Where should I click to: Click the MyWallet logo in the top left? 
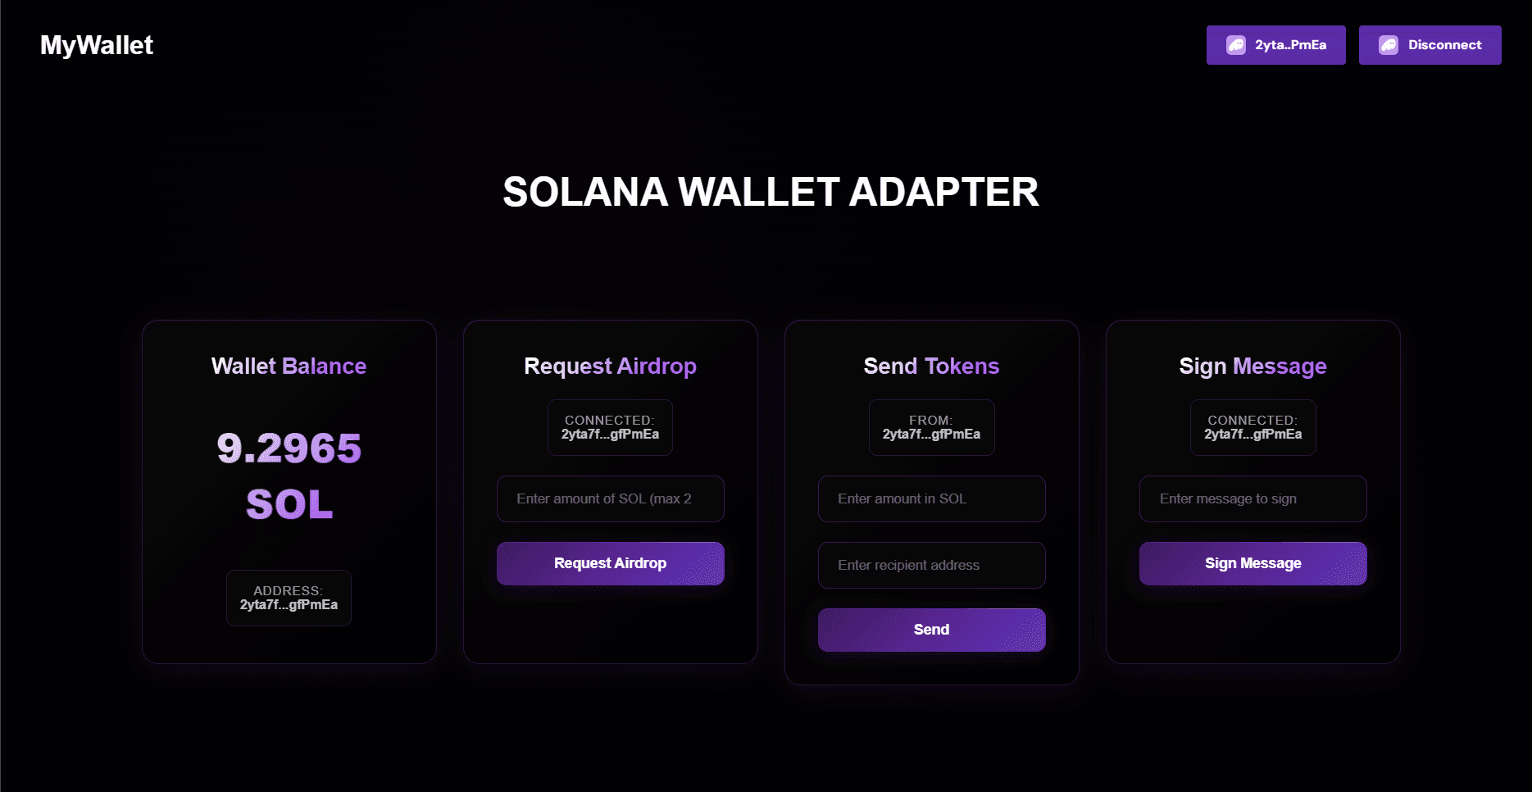pos(97,45)
